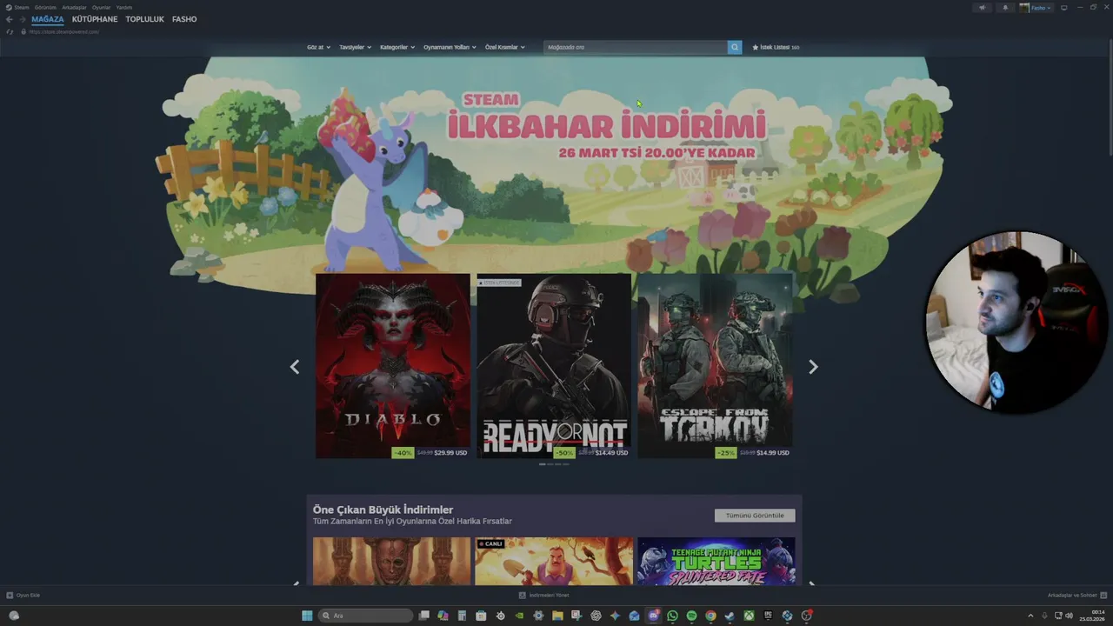Image resolution: width=1113 pixels, height=626 pixels.
Task: Click Oyun Ekle at bottom left
Action: point(23,596)
